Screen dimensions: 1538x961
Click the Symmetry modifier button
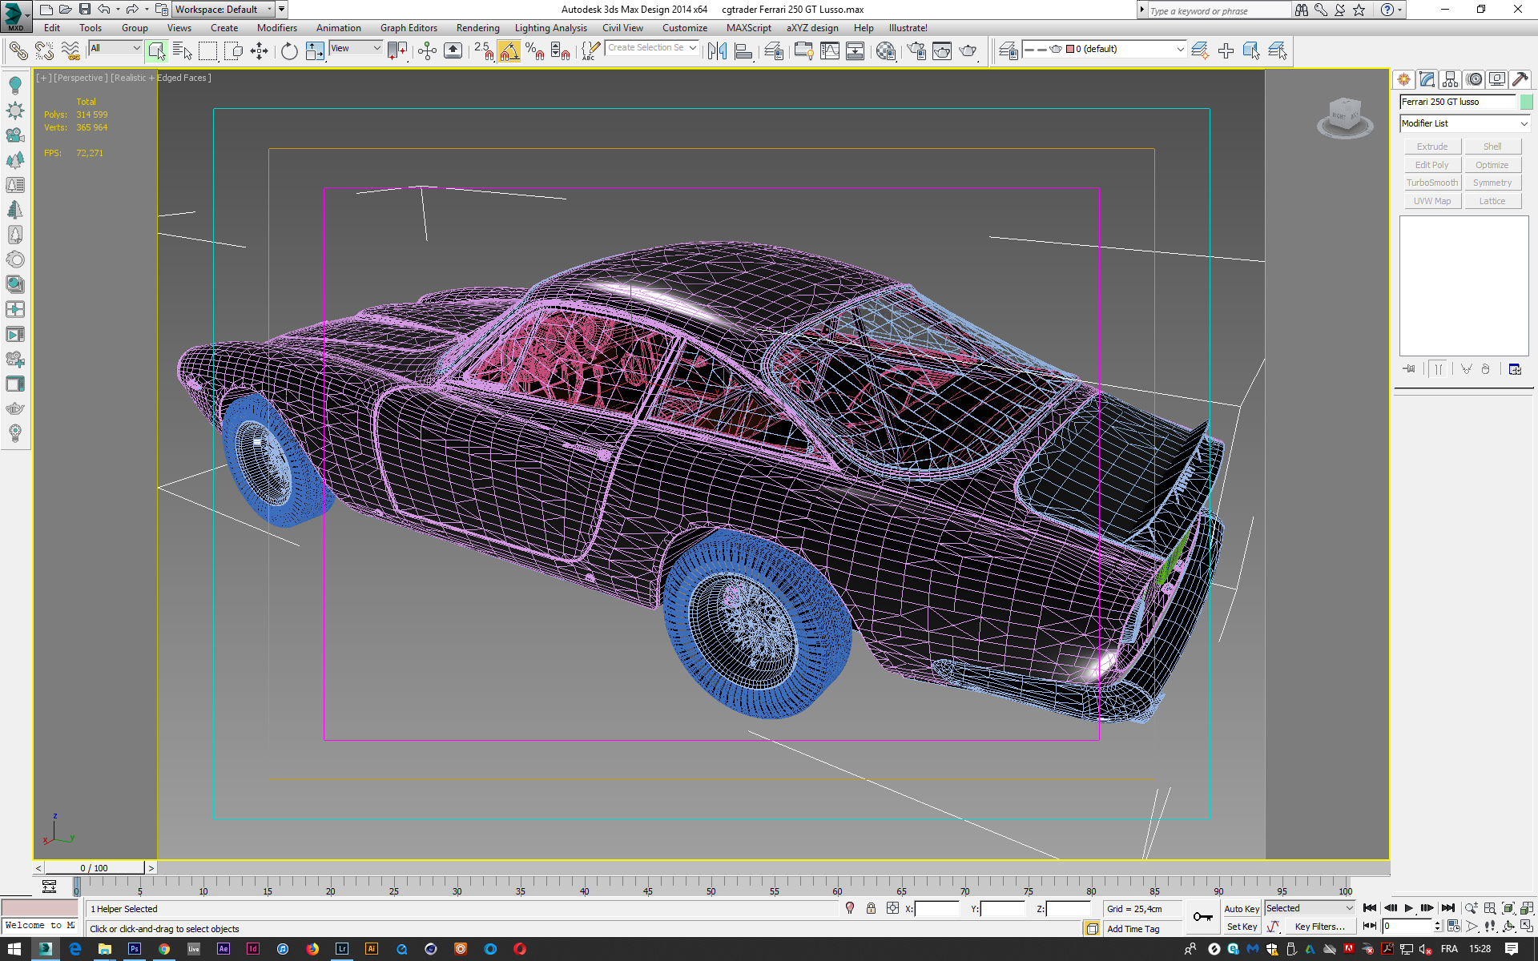(x=1492, y=183)
